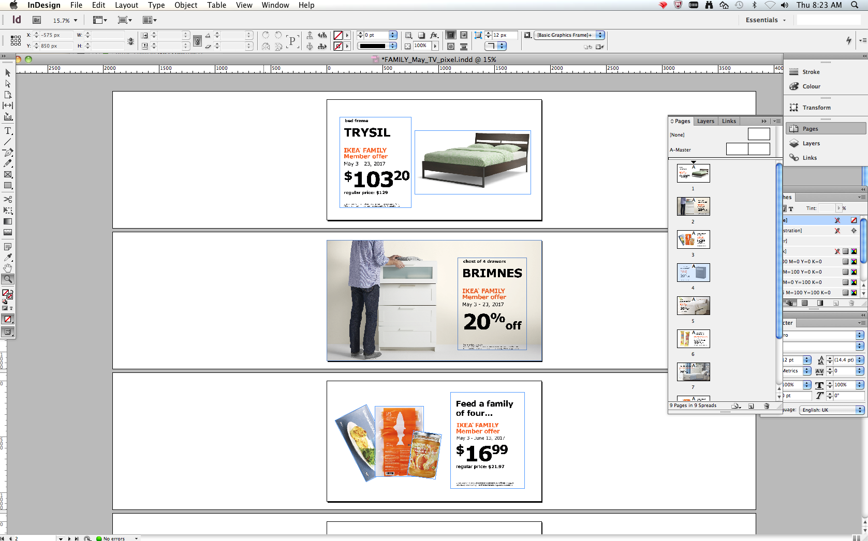Image resolution: width=868 pixels, height=541 pixels.
Task: Click the No errors preflight status
Action: coord(113,538)
